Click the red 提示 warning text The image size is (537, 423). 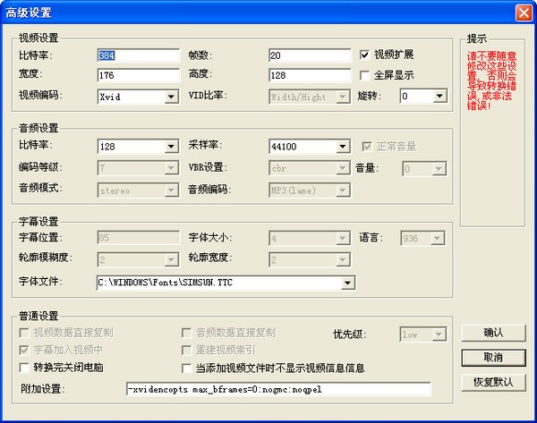(491, 80)
